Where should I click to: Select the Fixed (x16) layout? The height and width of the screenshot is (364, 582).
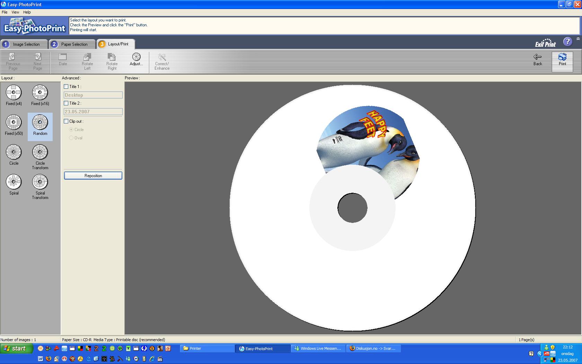[40, 95]
